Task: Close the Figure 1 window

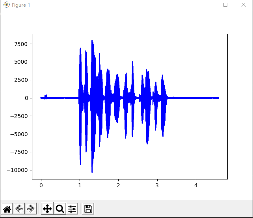Action: (x=244, y=5)
